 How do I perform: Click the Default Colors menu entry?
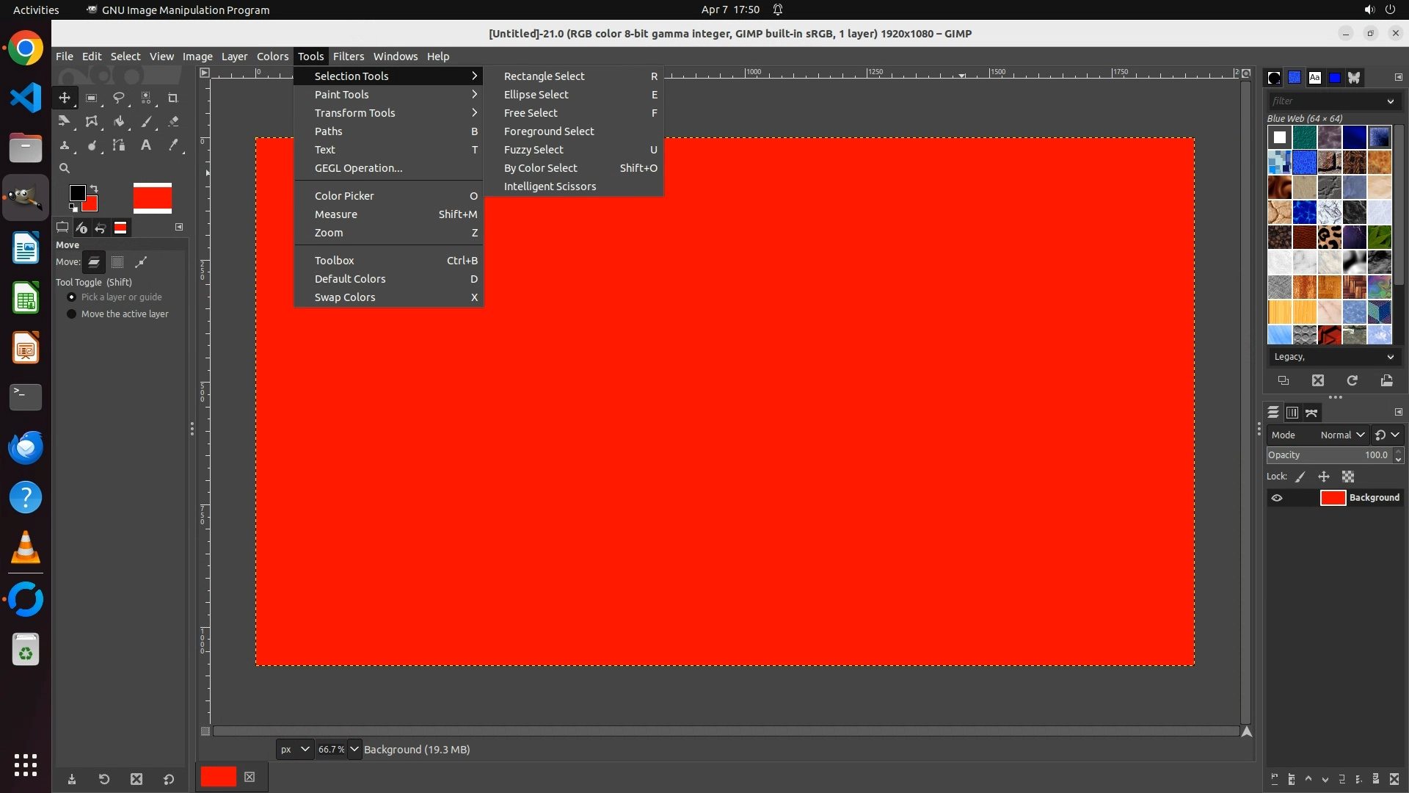(350, 279)
